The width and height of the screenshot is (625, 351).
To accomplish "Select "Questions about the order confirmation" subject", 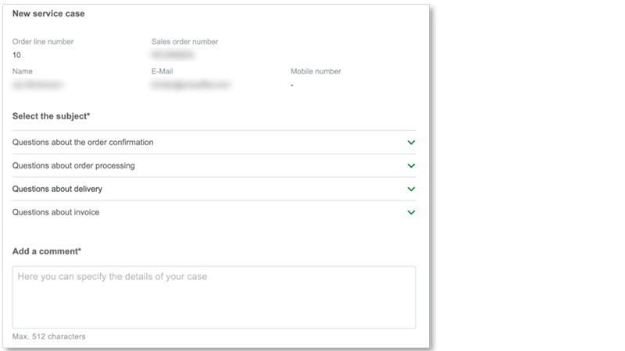I will pyautogui.click(x=83, y=143).
